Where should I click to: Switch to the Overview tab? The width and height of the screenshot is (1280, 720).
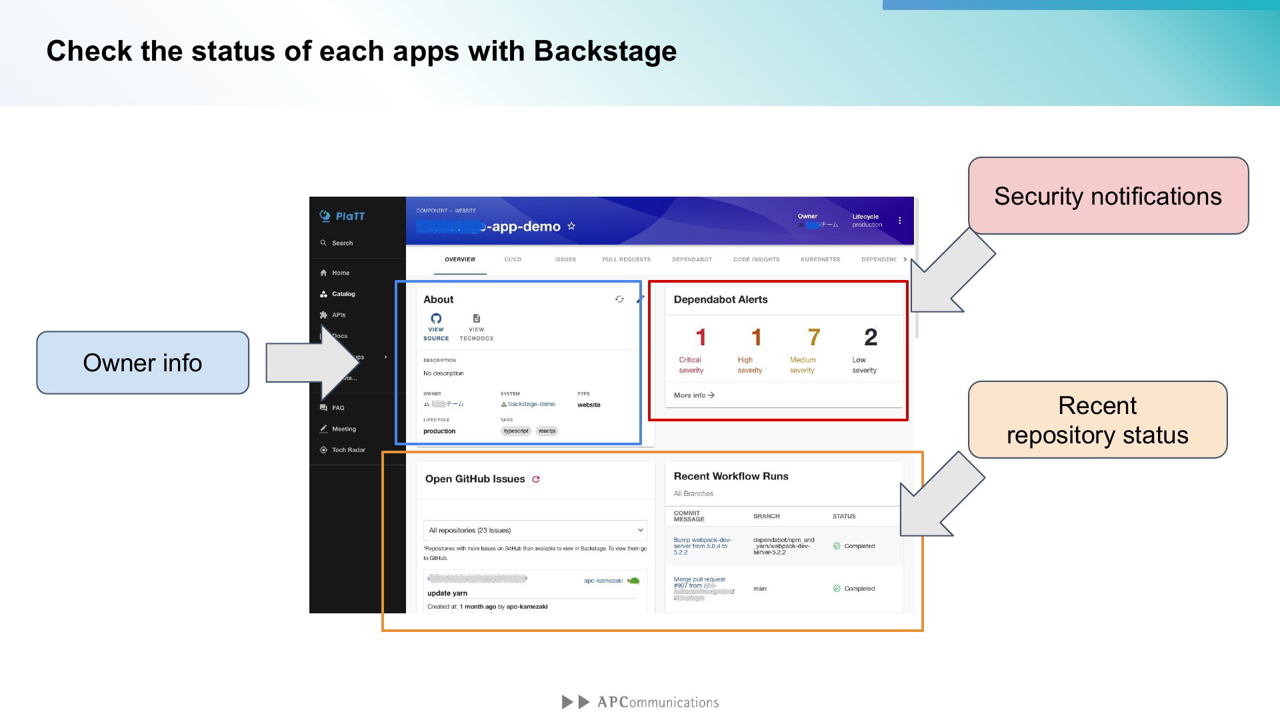point(460,260)
